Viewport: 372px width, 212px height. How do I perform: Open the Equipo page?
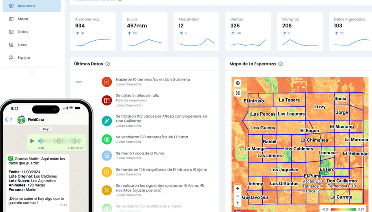point(24,58)
